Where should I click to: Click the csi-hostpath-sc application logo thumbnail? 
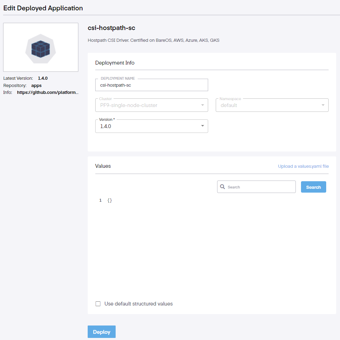41,47
